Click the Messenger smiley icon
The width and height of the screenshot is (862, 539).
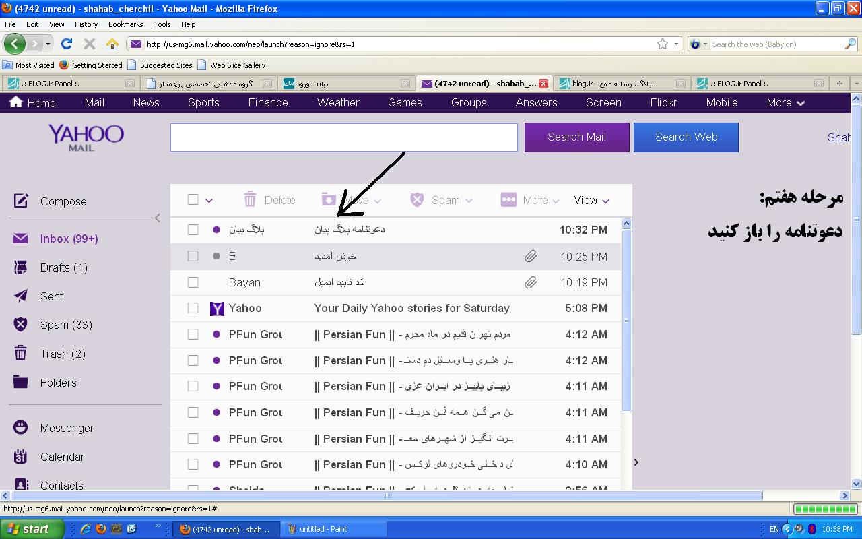(21, 427)
